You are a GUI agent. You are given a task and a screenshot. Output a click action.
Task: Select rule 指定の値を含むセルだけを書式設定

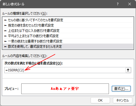click(x=68, y=25)
